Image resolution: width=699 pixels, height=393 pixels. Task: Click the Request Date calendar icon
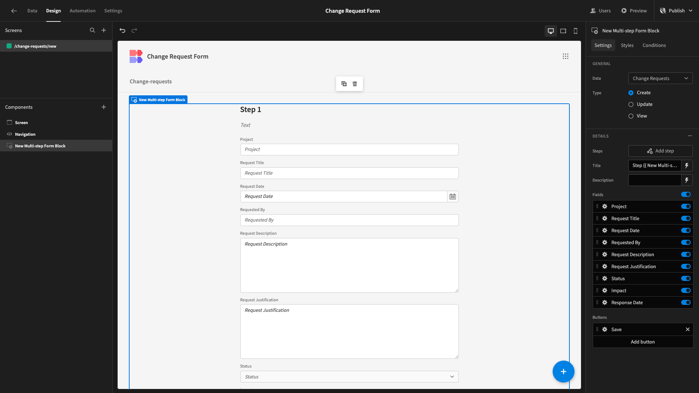pyautogui.click(x=452, y=196)
